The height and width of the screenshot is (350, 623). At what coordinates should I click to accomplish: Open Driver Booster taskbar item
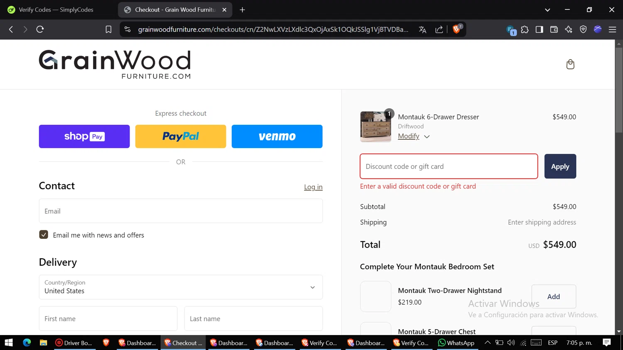tap(74, 343)
